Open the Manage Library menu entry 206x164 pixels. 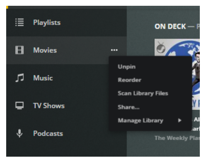click(x=140, y=120)
